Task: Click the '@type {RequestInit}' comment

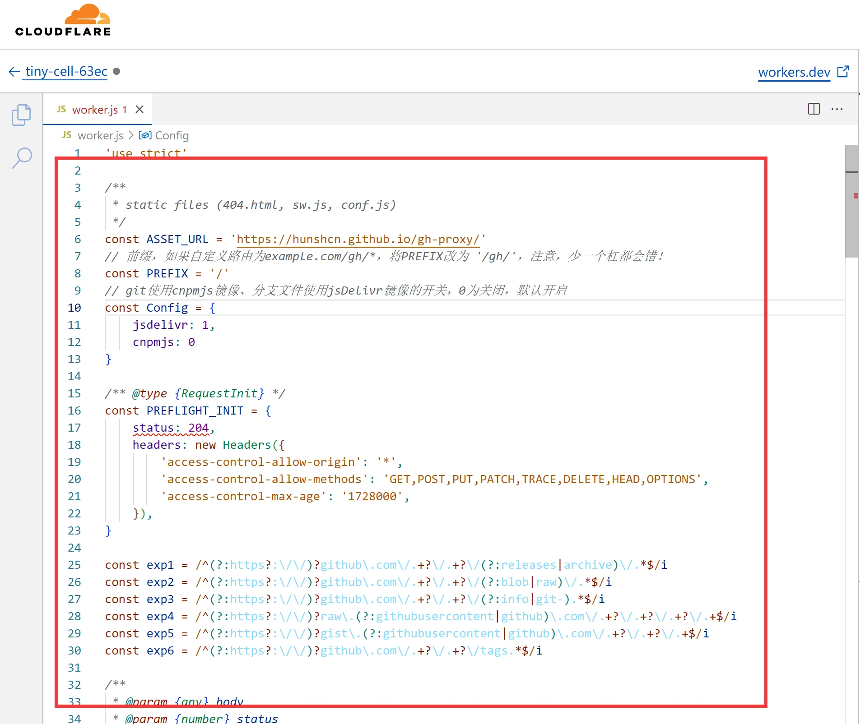Action: tap(195, 393)
